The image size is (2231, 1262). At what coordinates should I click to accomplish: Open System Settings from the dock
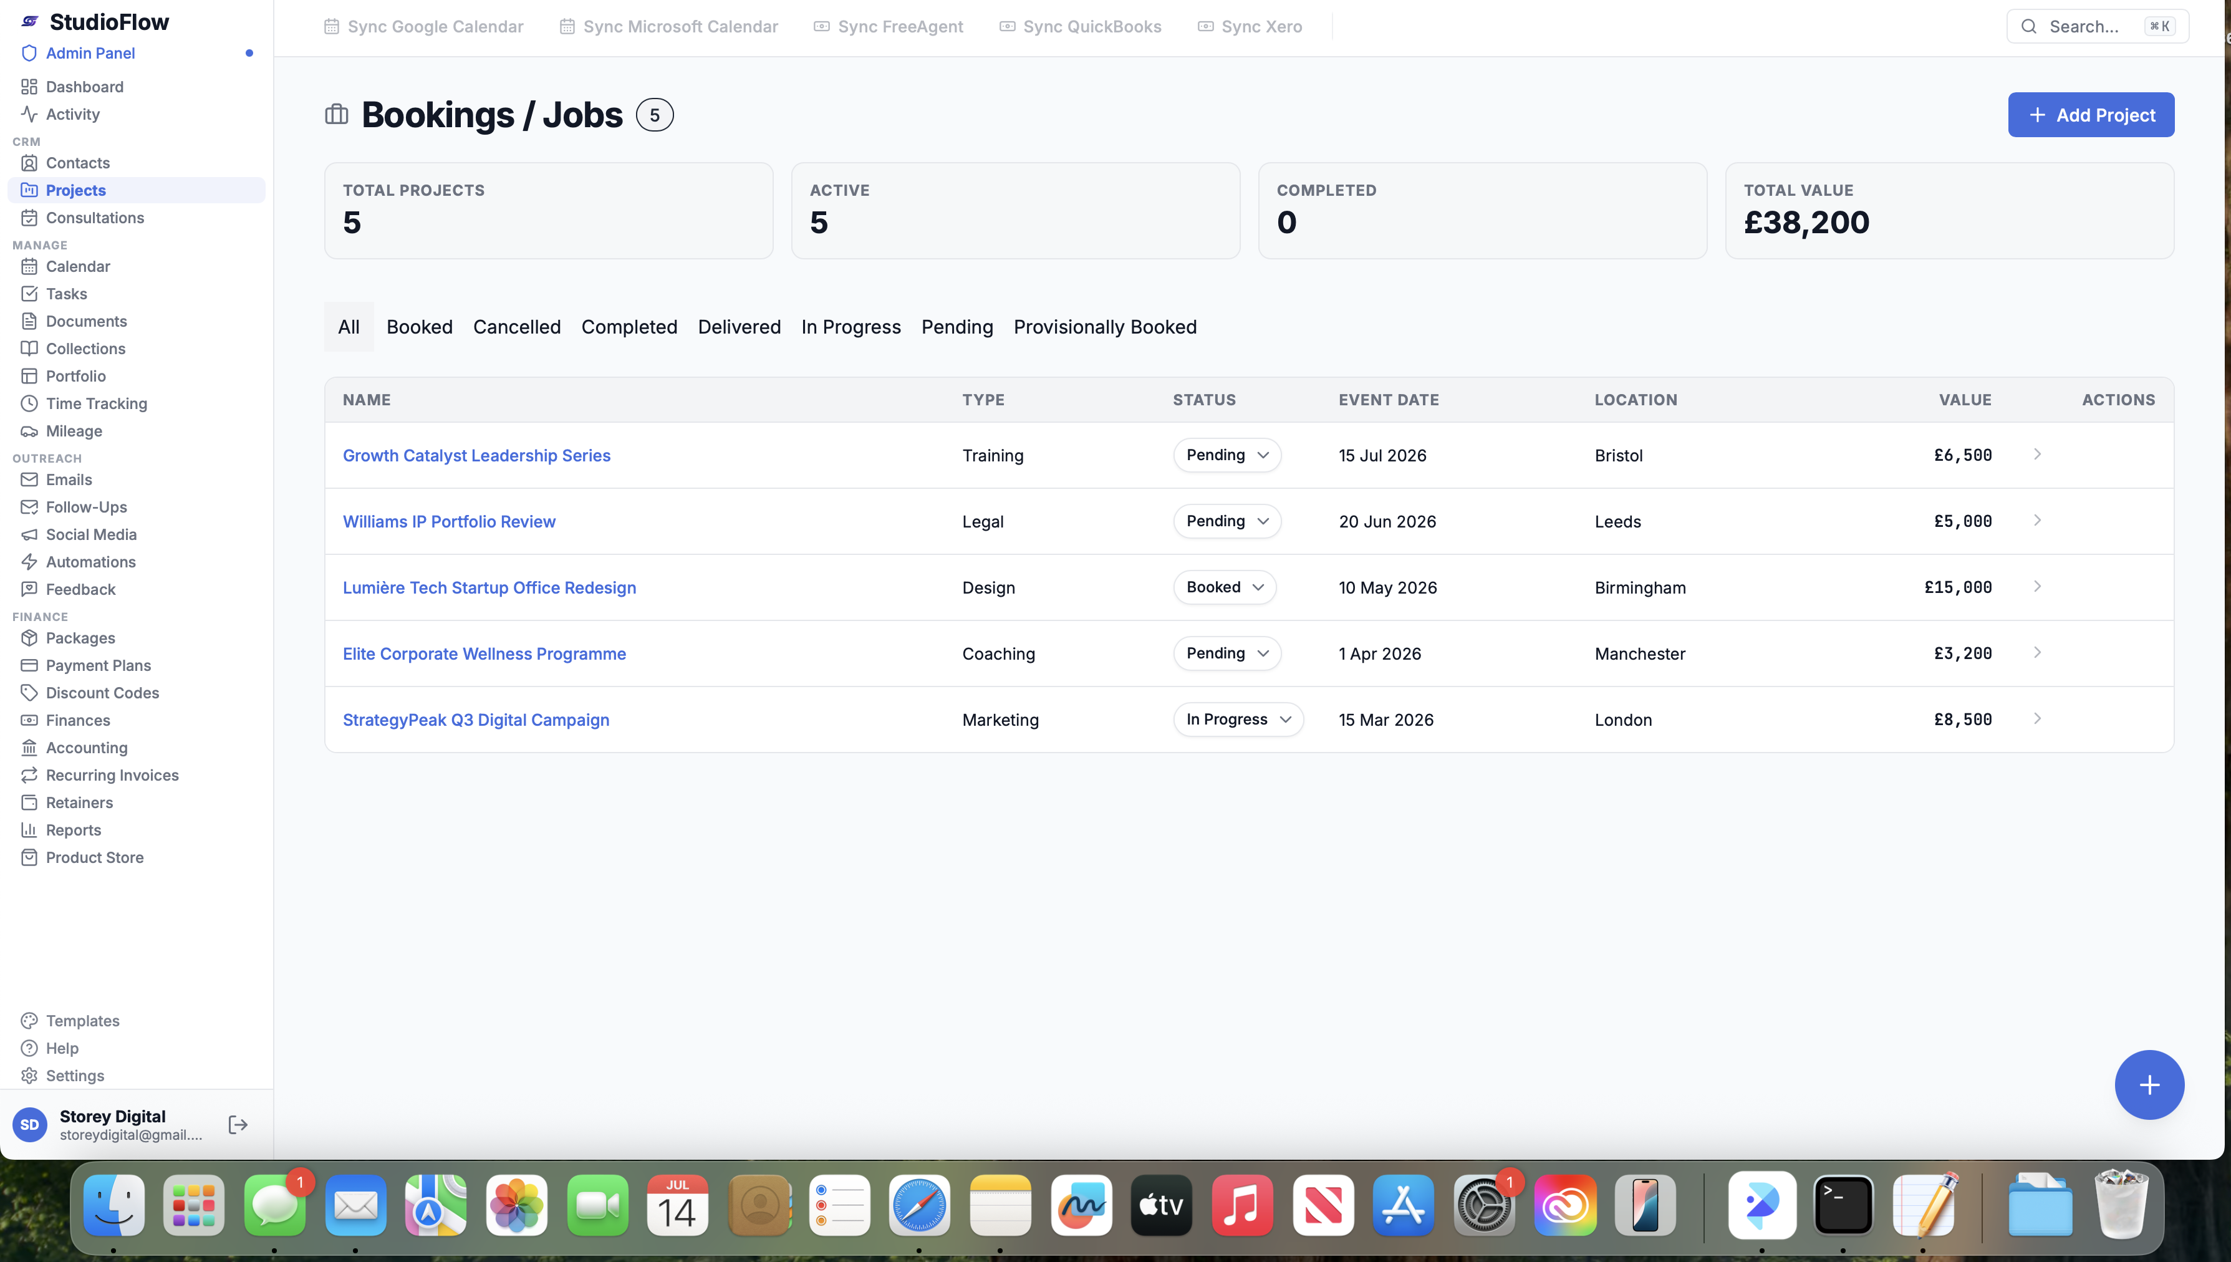(x=1484, y=1206)
